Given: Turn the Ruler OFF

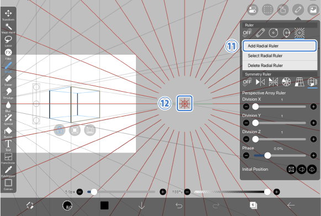Looking at the screenshot, I should (x=247, y=33).
